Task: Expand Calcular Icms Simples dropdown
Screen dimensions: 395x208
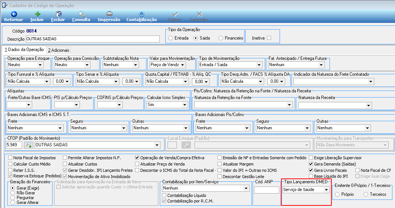Action: [x=185, y=105]
